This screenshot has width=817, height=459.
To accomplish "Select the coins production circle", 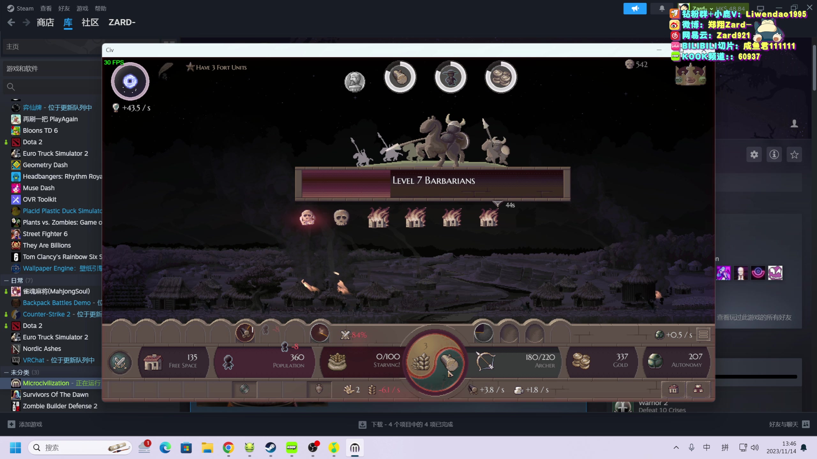I will point(500,77).
